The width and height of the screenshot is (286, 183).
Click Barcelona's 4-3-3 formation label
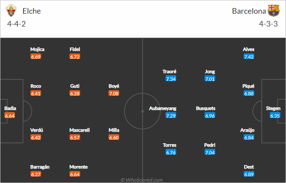coord(268,24)
